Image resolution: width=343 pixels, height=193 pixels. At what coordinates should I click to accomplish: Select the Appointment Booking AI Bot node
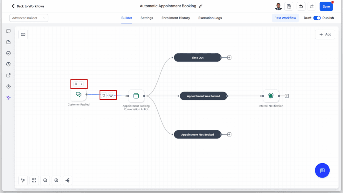(x=136, y=96)
